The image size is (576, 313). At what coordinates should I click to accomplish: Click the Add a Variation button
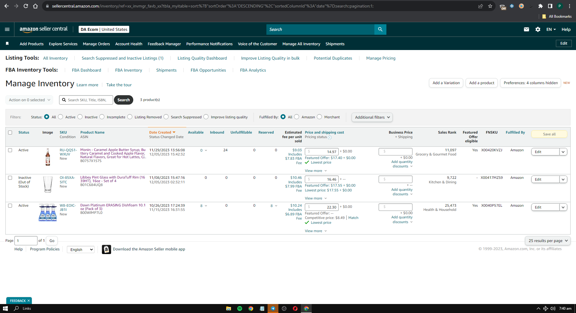(x=446, y=83)
